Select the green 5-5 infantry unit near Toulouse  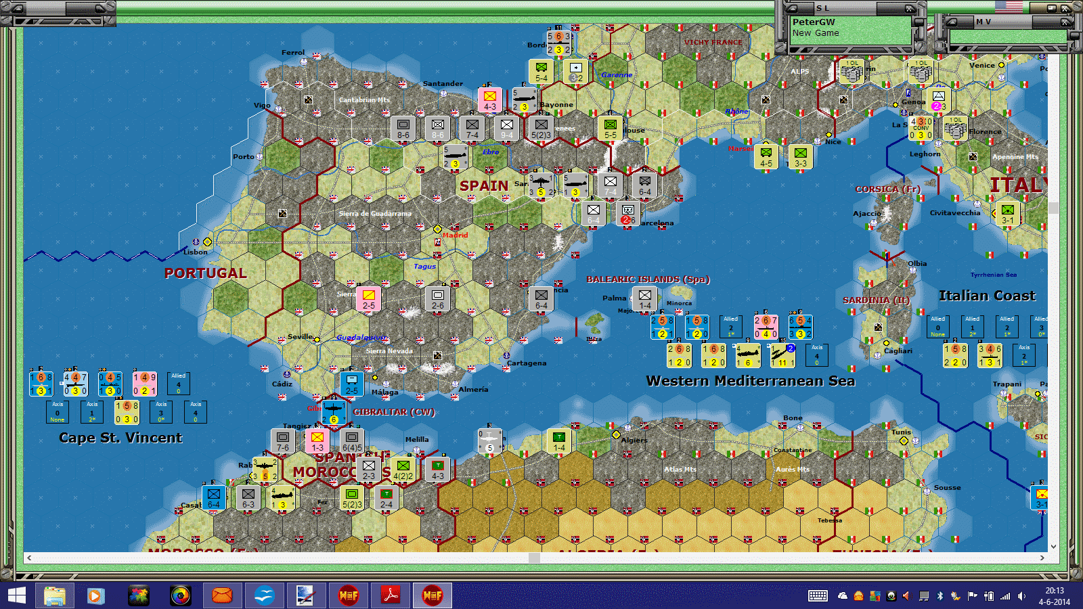point(611,129)
